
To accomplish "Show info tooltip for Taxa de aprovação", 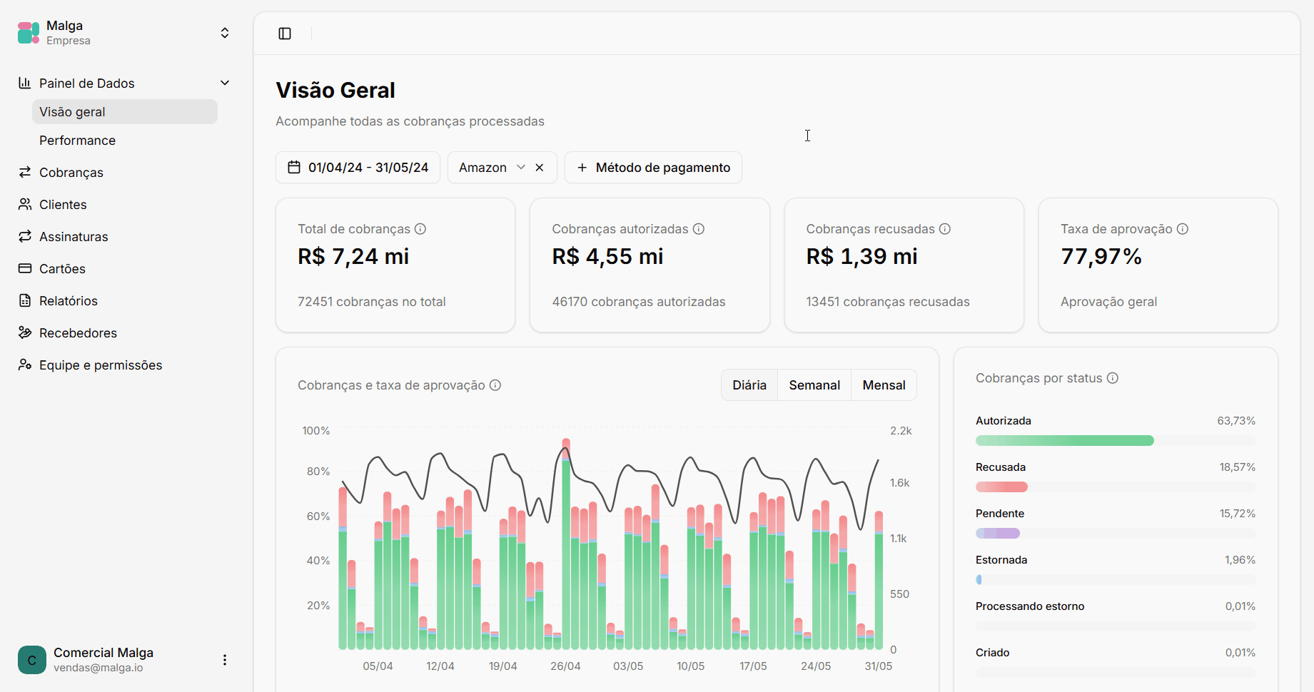I will (x=1183, y=229).
